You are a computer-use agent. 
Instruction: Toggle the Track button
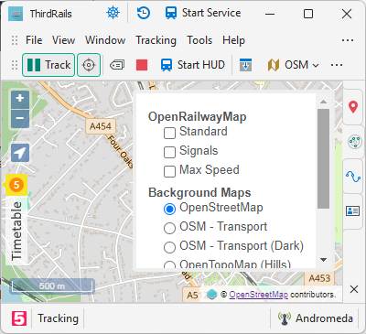click(48, 65)
